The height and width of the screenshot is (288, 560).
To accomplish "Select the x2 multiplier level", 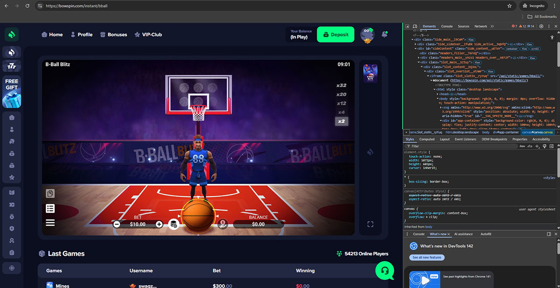I will pos(341,121).
